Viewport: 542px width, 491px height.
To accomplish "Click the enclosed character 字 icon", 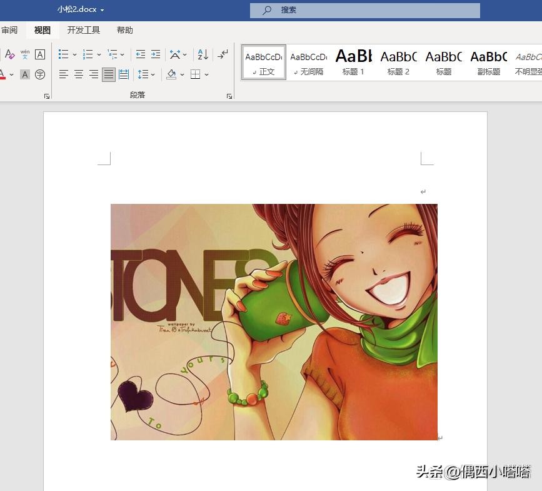I will click(x=40, y=74).
